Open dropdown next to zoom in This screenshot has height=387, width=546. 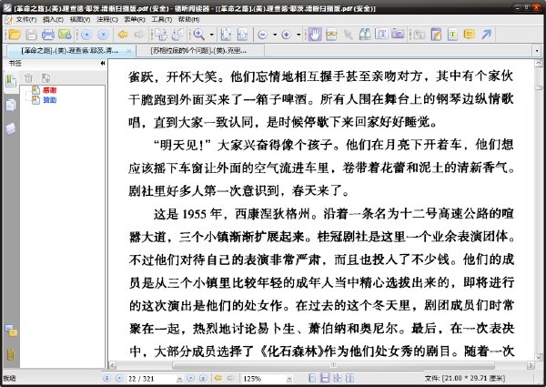[x=298, y=35]
